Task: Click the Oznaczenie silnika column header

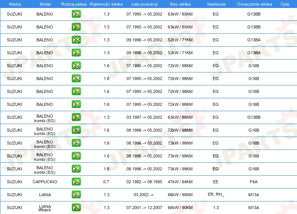Action: (254, 4)
